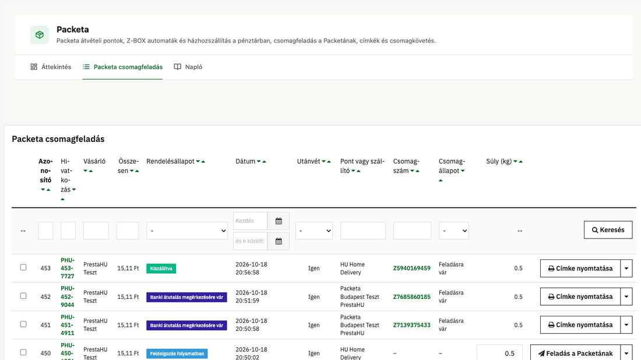Check the row checkbox for order 451

(x=23, y=324)
